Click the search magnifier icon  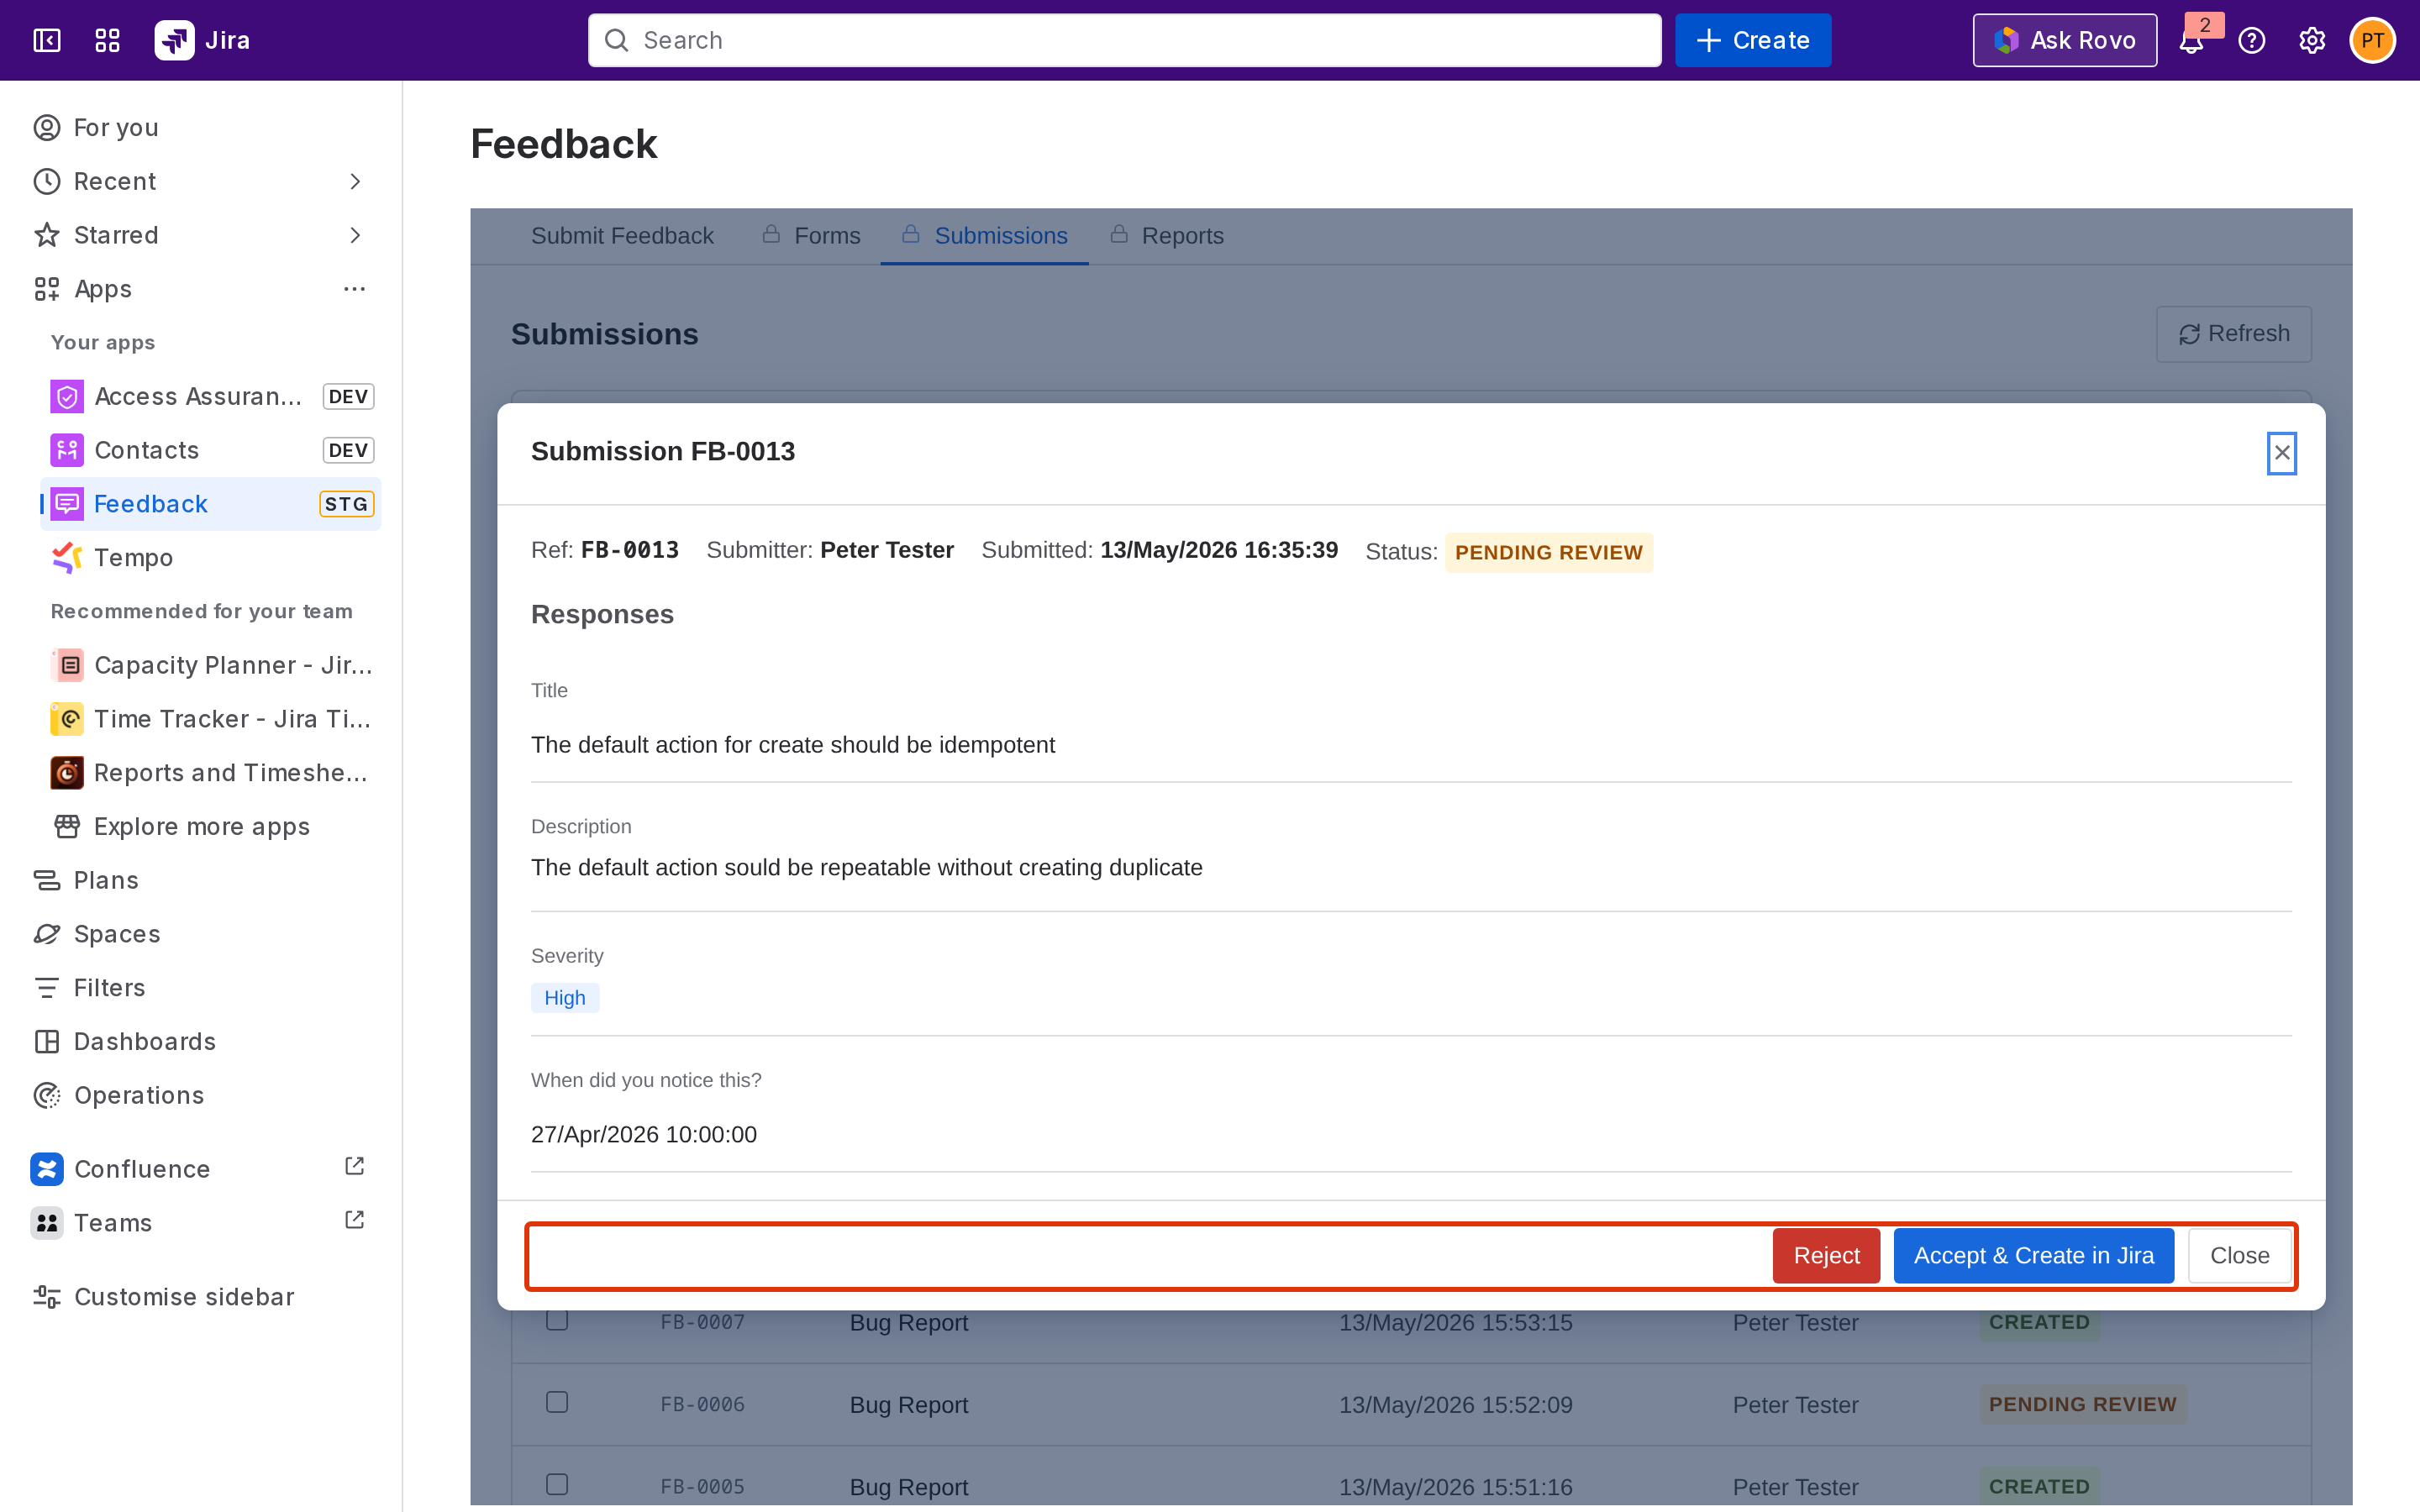click(617, 40)
